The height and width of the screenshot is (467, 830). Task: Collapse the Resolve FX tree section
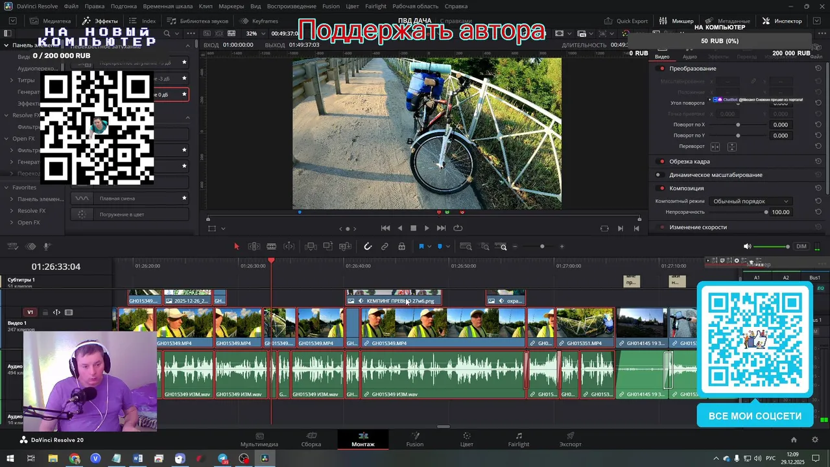pyautogui.click(x=6, y=115)
